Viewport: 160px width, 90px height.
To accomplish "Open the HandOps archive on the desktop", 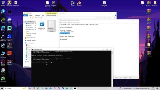I will pyautogui.click(x=149, y=21).
